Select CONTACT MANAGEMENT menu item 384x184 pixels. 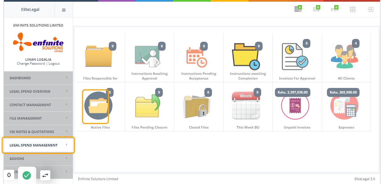pos(38,105)
